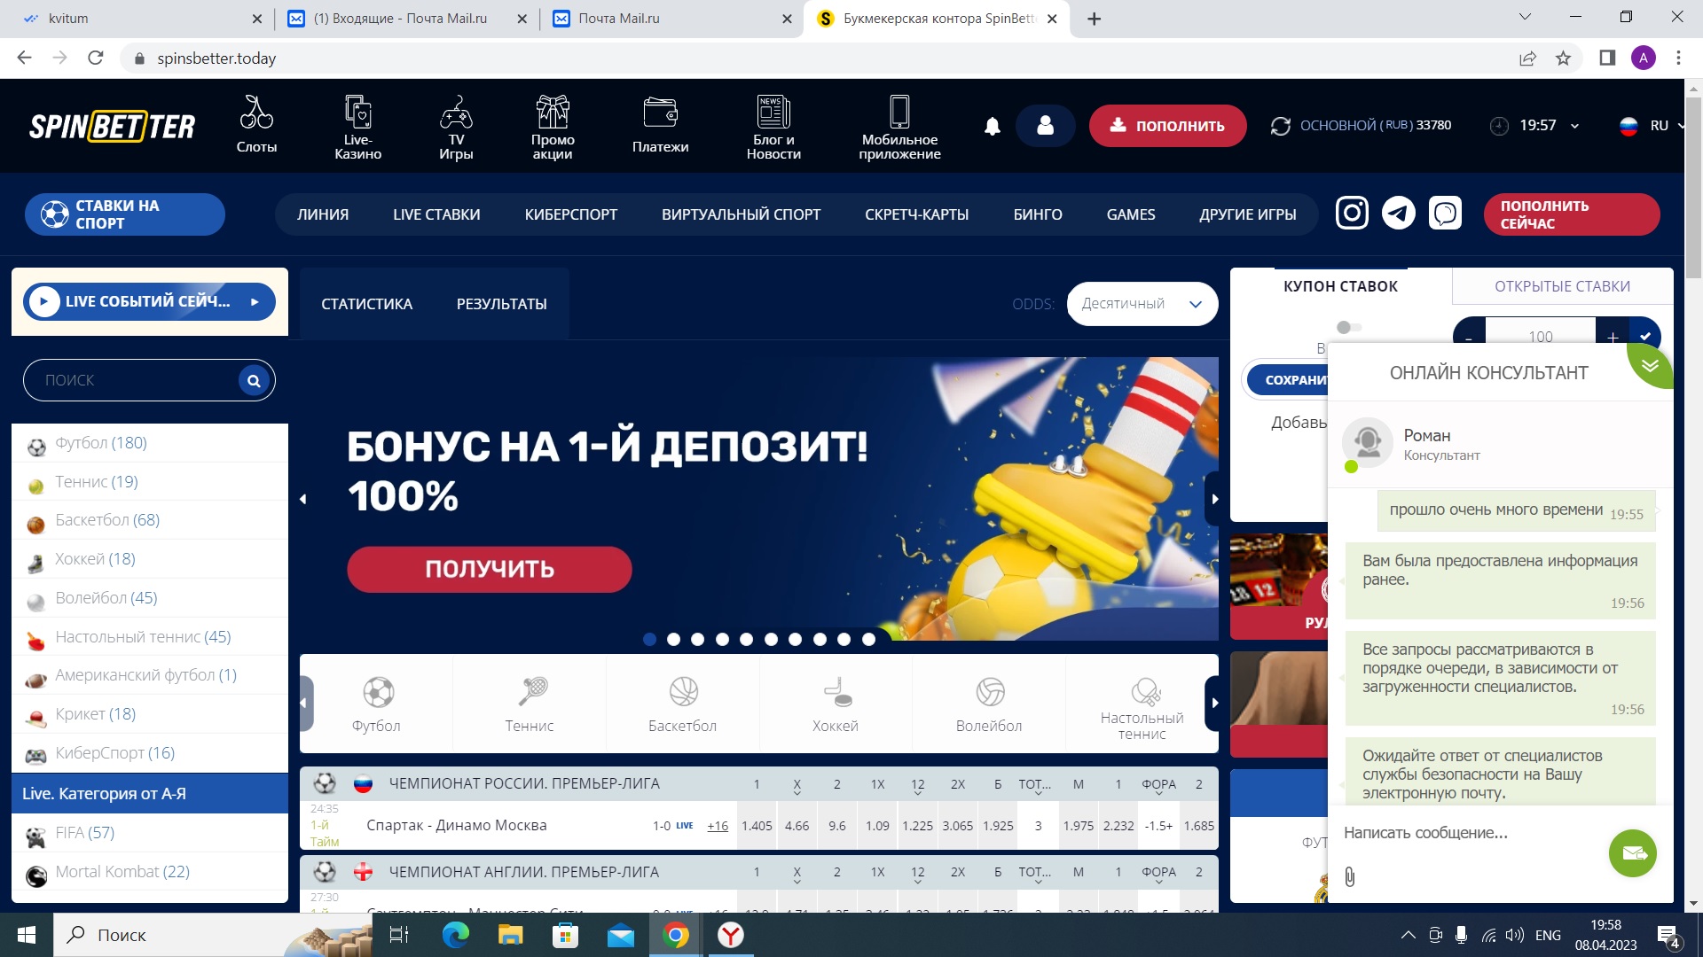Screen dimensions: 1703x957
Task: Select the last banner carousel dot
Action: pyautogui.click(x=868, y=639)
